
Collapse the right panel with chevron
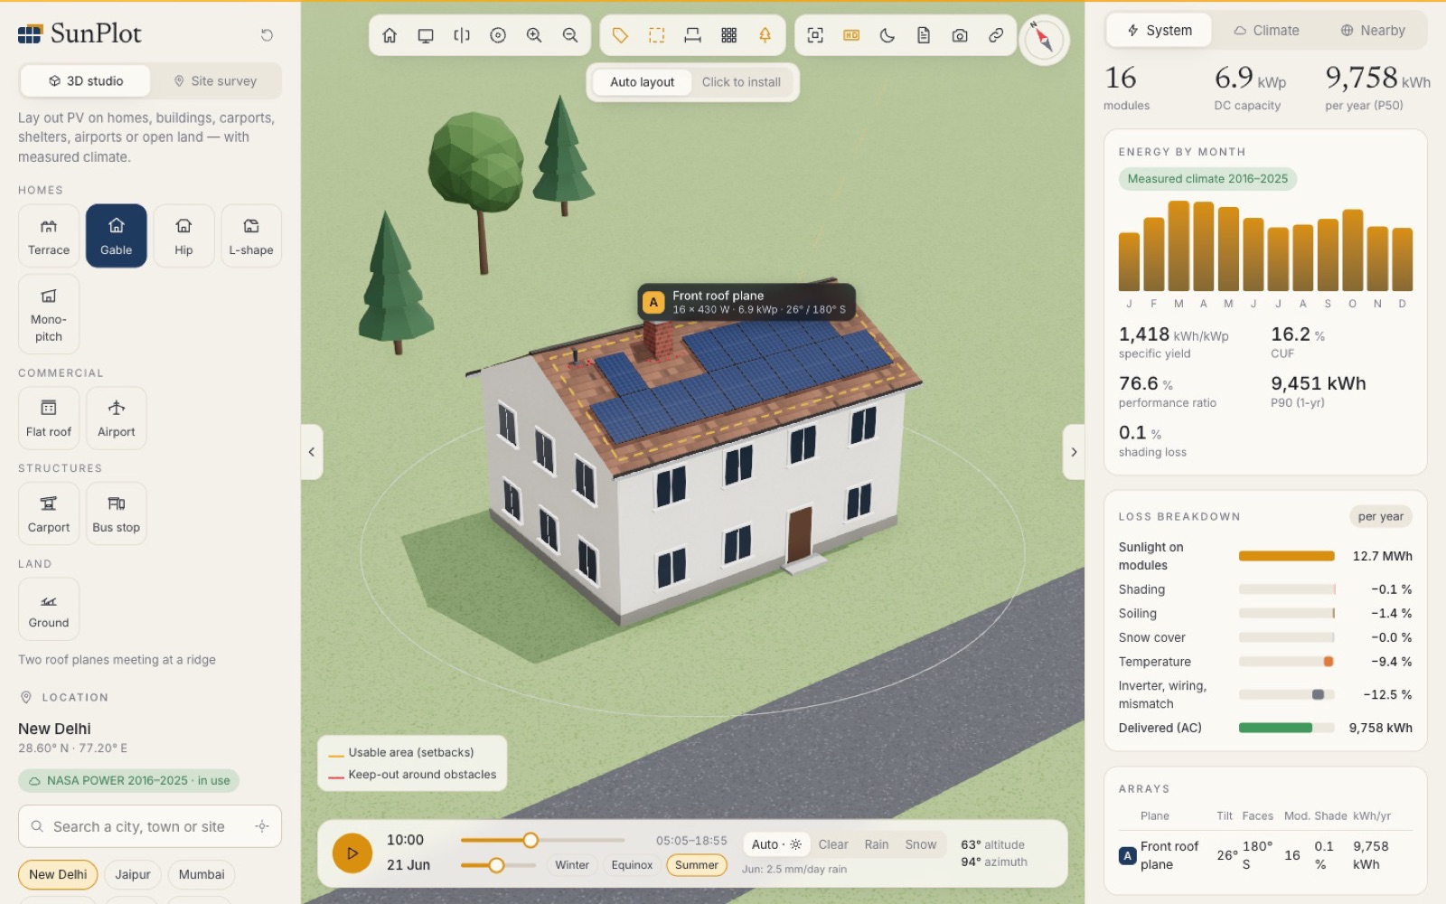(x=1074, y=452)
